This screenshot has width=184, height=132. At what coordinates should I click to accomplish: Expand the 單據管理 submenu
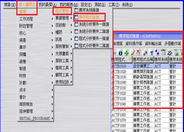tap(63, 18)
